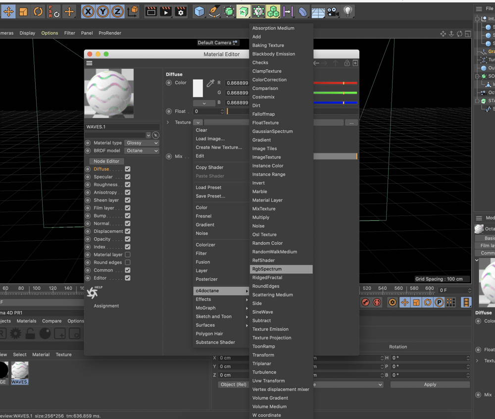Click the point level animation dots icon

[x=451, y=302]
